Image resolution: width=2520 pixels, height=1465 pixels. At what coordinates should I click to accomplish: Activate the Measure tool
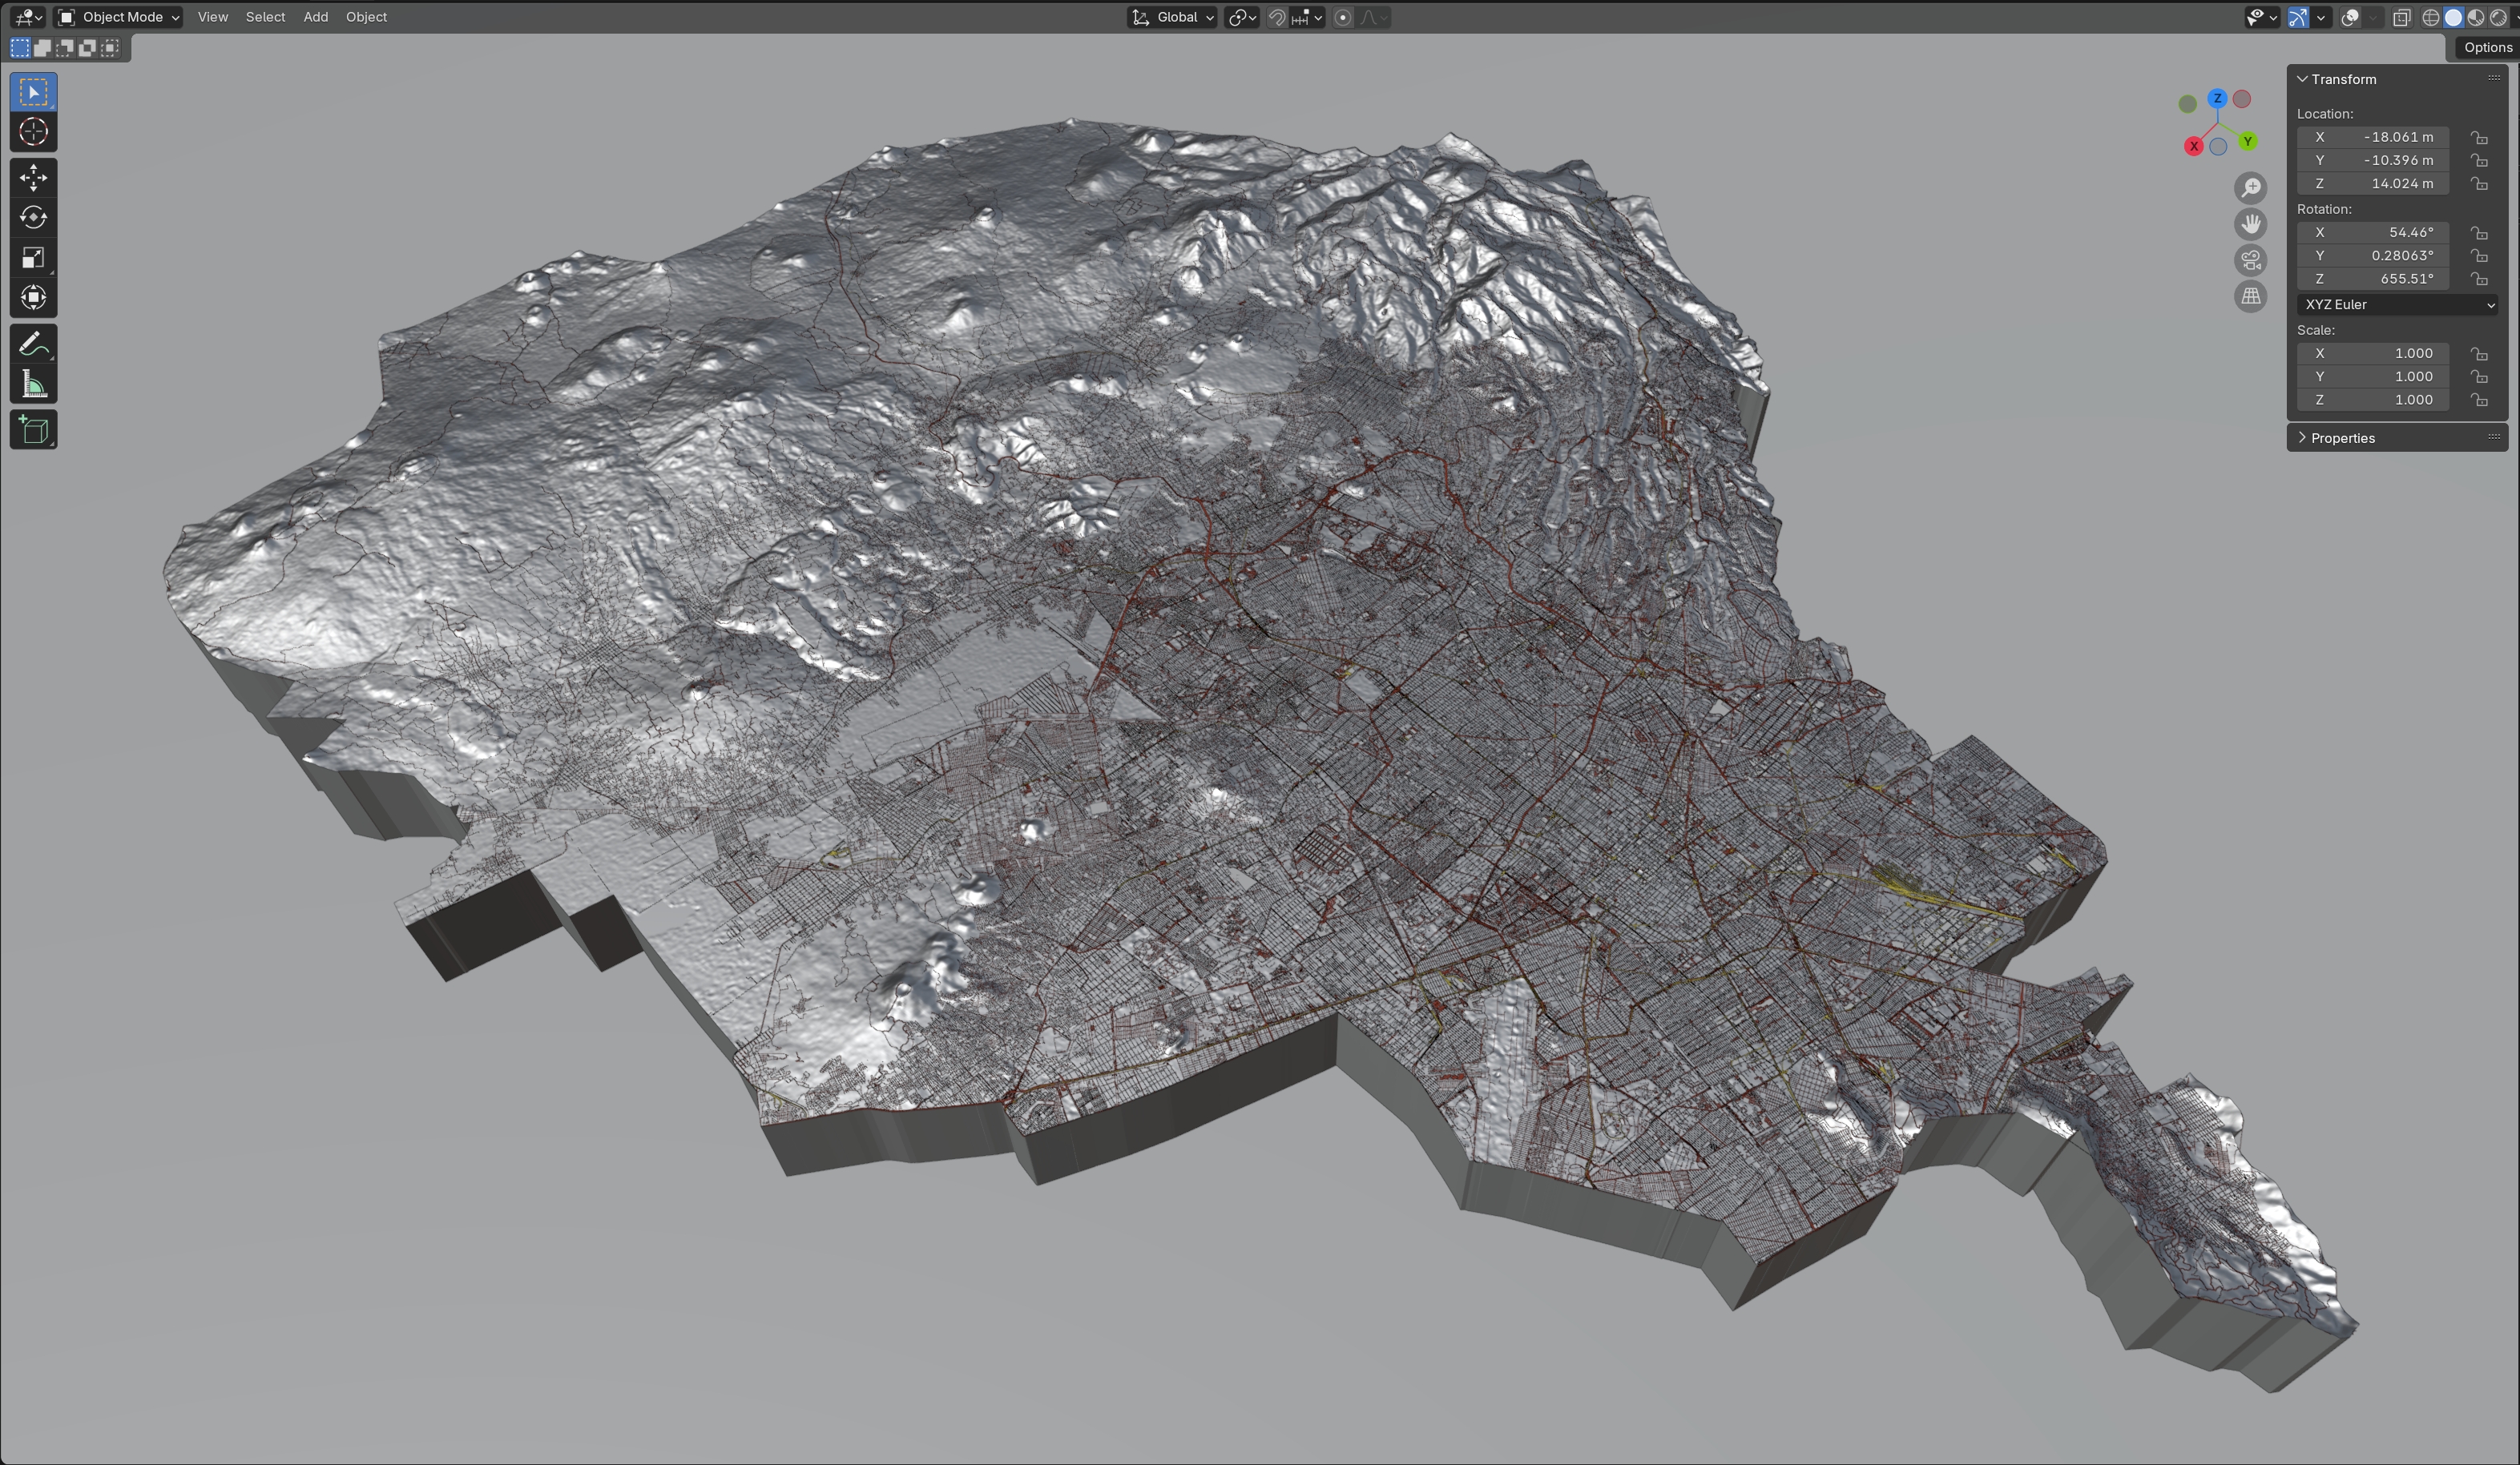pyautogui.click(x=33, y=384)
